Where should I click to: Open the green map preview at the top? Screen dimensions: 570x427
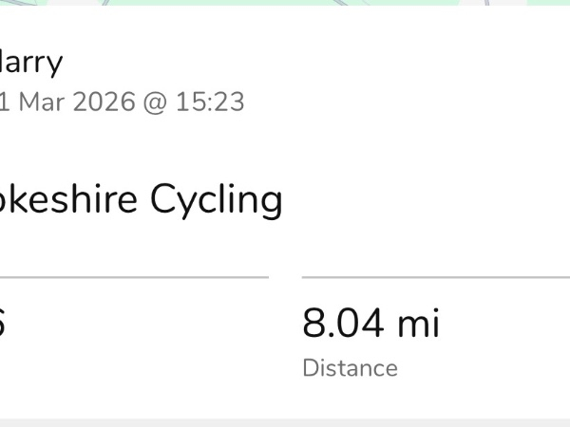[x=285, y=3]
